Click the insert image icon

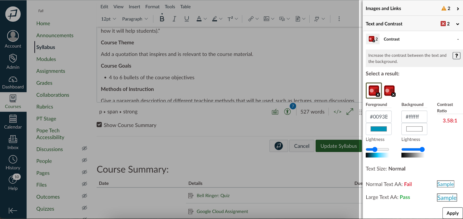(x=267, y=19)
